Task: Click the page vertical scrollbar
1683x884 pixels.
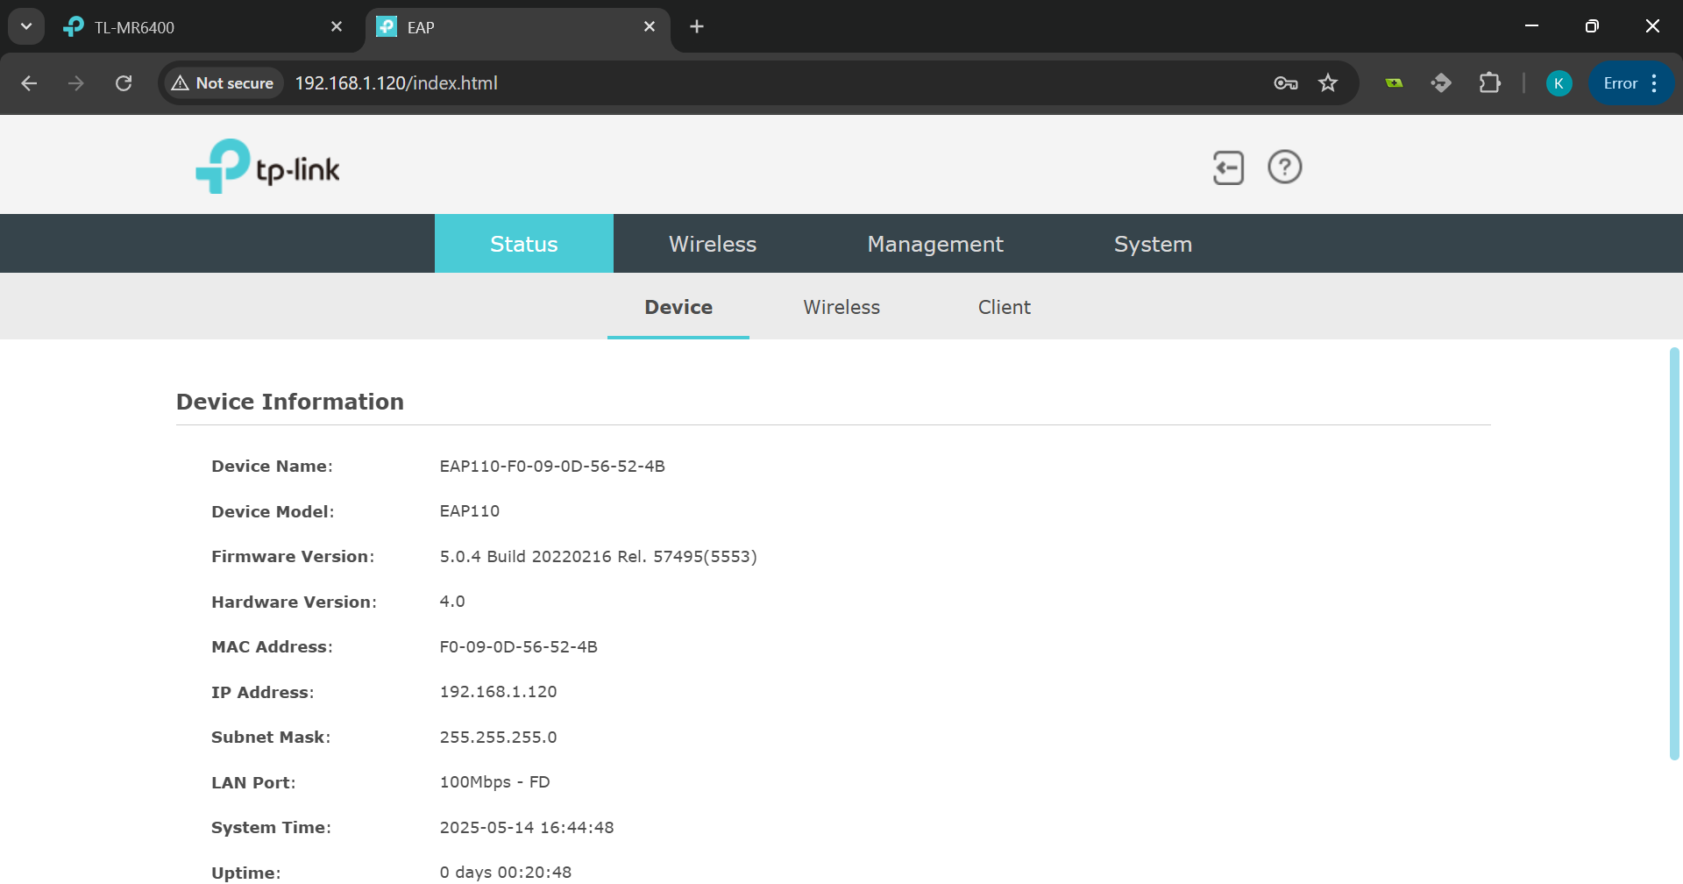Action: coord(1674,552)
